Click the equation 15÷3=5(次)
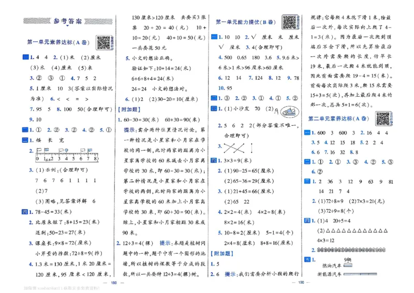Screen dimensions: 414x293 [x=327, y=95]
